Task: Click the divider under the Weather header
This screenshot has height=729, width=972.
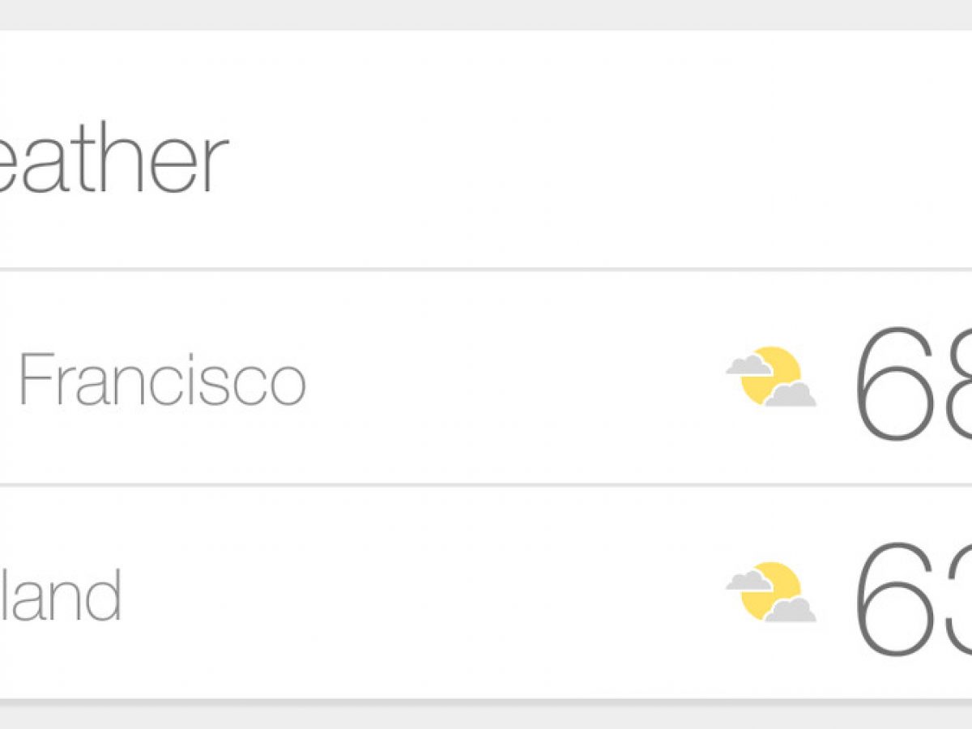Action: pos(486,269)
